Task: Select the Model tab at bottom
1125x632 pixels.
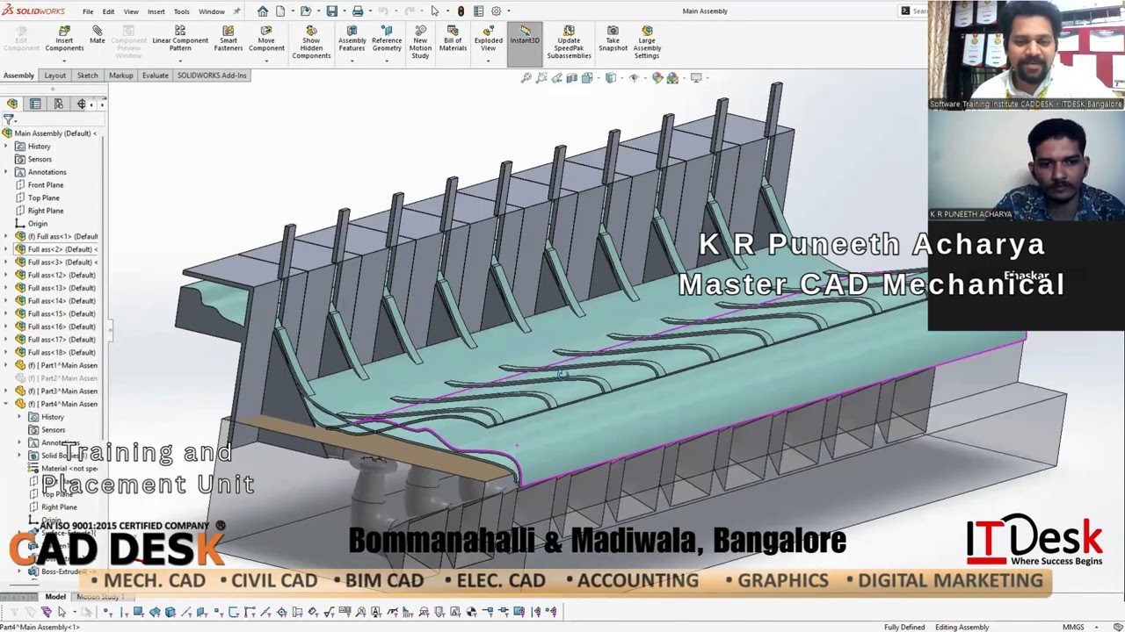Action: [x=54, y=597]
